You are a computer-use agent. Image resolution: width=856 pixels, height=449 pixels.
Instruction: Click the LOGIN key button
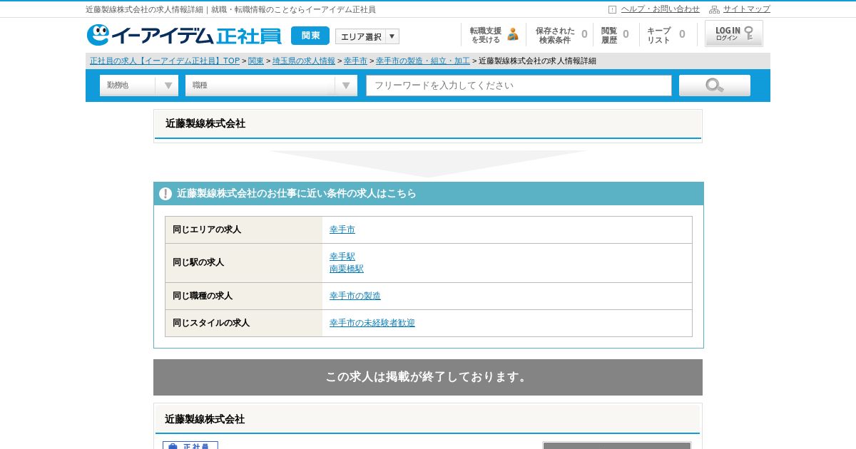click(x=734, y=33)
